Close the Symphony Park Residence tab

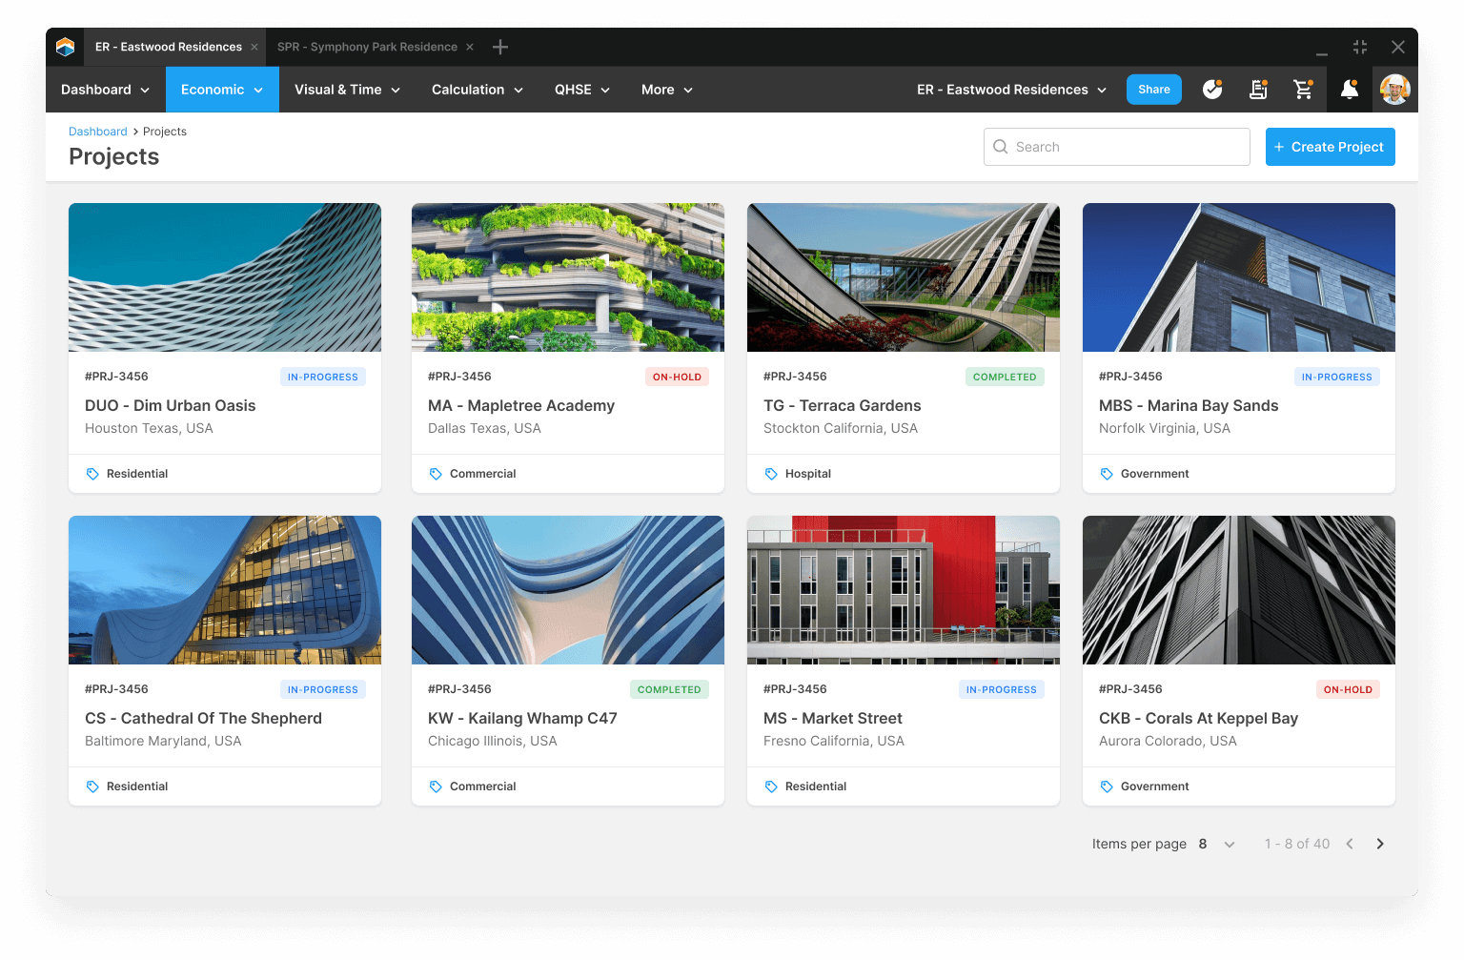pos(470,47)
